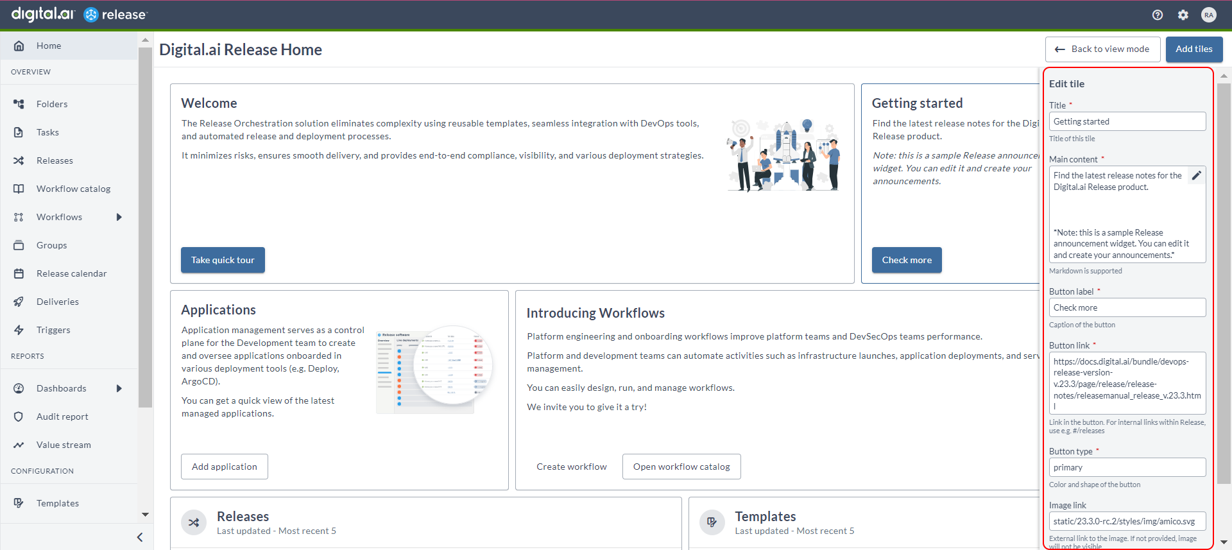Start the Take quick tour button
1232x550 pixels.
coord(223,260)
